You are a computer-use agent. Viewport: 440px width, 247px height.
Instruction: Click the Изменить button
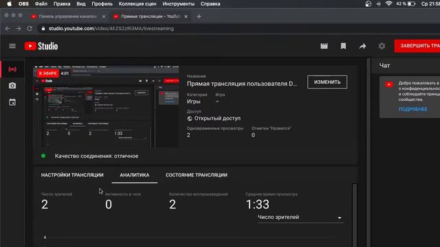click(x=327, y=82)
